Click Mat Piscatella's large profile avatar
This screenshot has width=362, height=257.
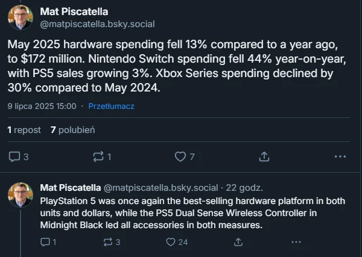tap(21, 17)
